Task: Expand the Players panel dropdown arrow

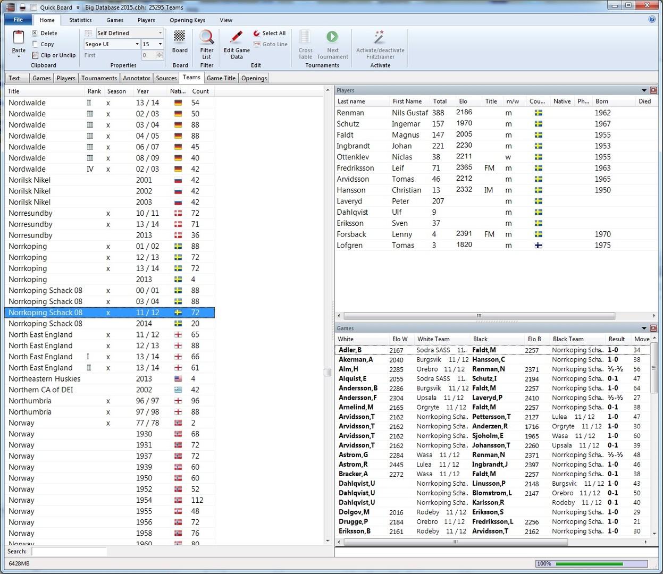Action: coord(644,90)
